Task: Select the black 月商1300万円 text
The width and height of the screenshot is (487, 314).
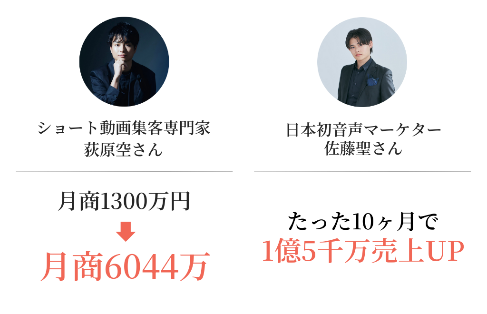Action: pyautogui.click(x=124, y=202)
